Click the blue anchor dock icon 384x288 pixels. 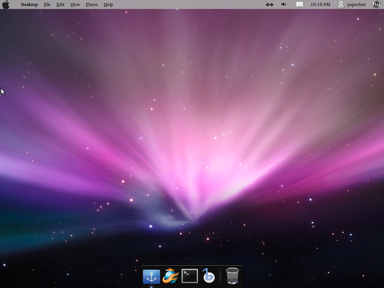click(x=152, y=277)
